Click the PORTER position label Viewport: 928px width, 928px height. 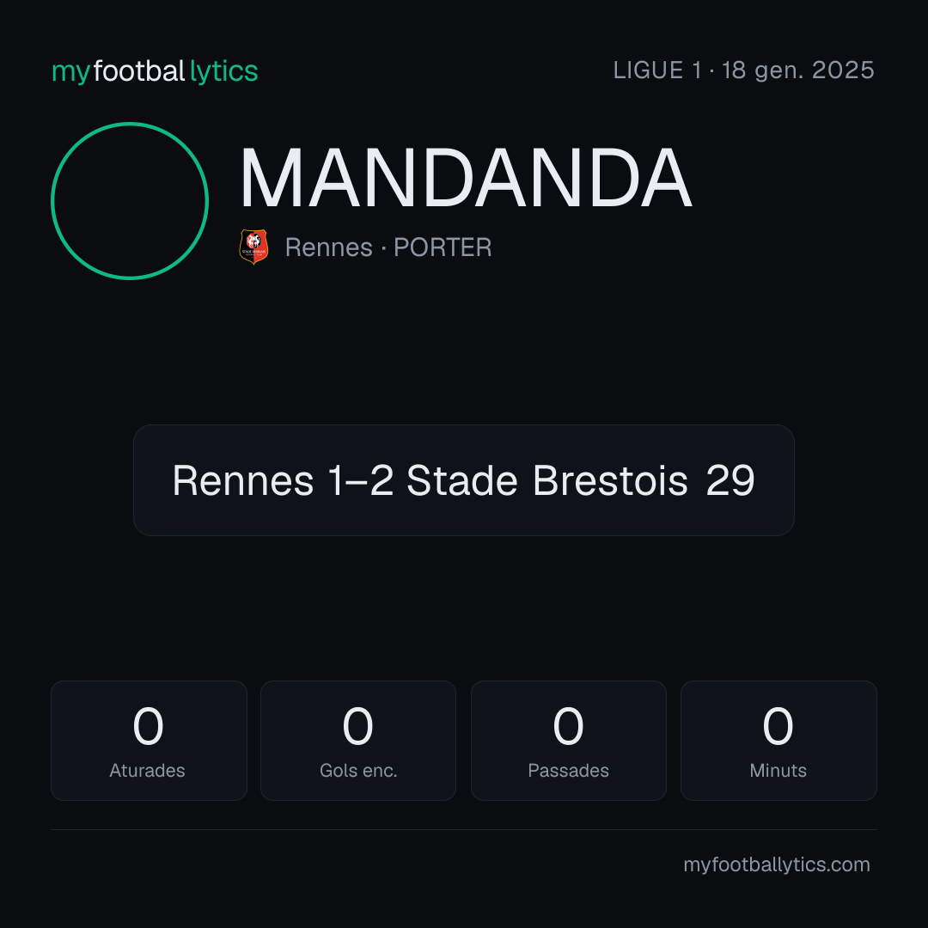coord(443,247)
